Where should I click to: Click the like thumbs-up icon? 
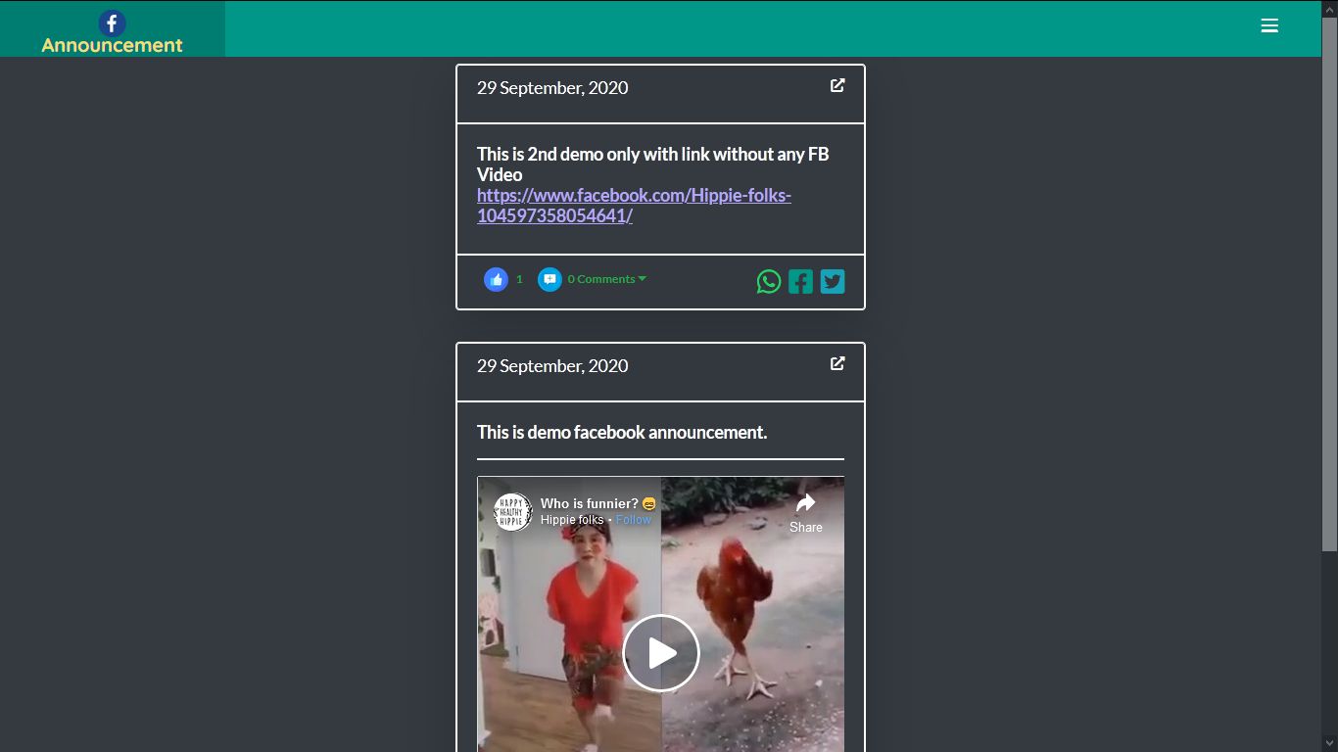point(497,279)
